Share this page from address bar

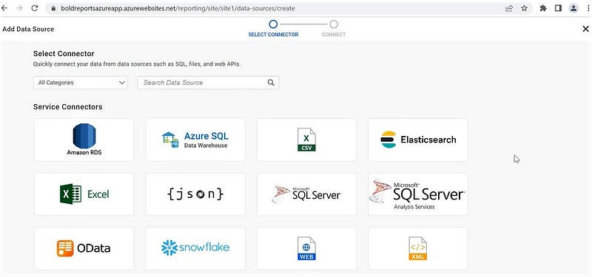(x=509, y=8)
